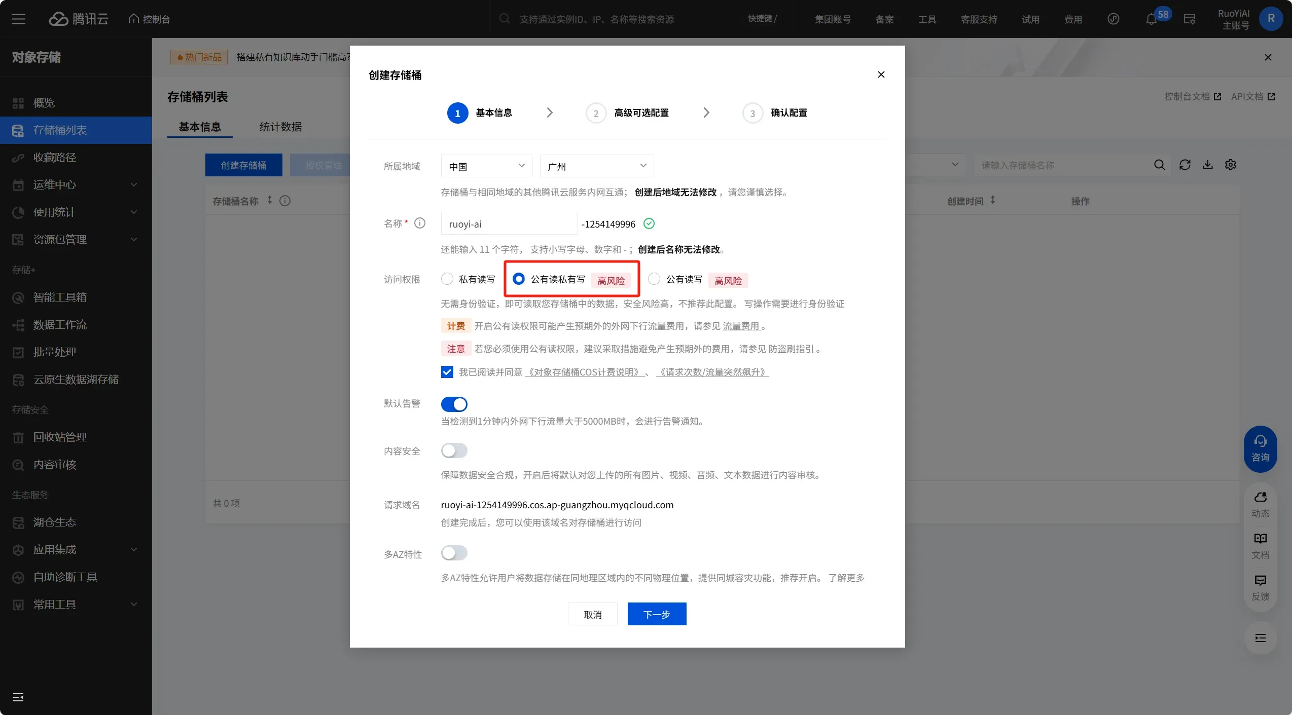This screenshot has width=1292, height=715.
Task: Open the 咨询 support headset button
Action: pos(1260,448)
